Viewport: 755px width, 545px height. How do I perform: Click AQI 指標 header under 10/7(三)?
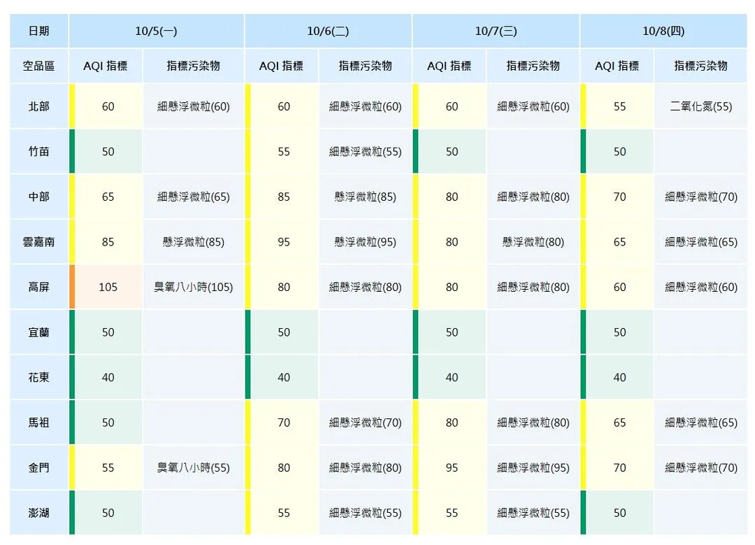[450, 66]
